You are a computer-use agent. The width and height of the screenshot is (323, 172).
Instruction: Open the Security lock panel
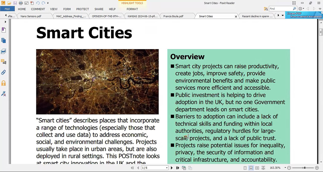click(4, 83)
